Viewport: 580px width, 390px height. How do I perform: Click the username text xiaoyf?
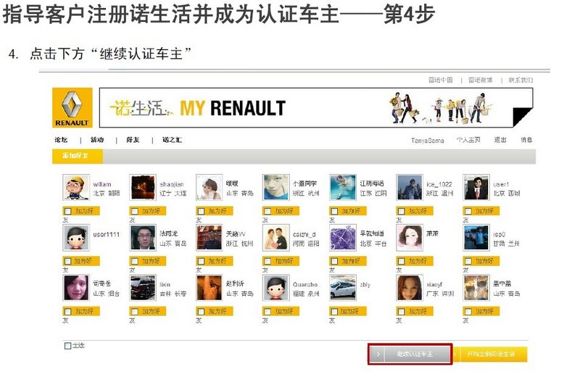pos(434,285)
